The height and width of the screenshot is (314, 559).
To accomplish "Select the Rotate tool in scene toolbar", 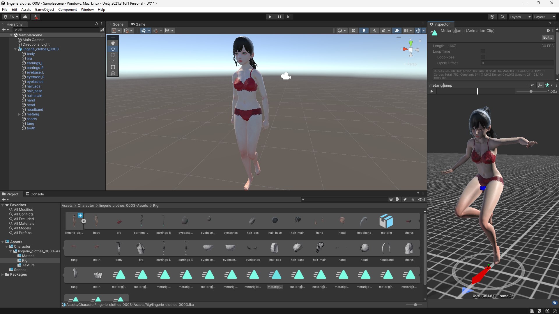I will (x=113, y=55).
